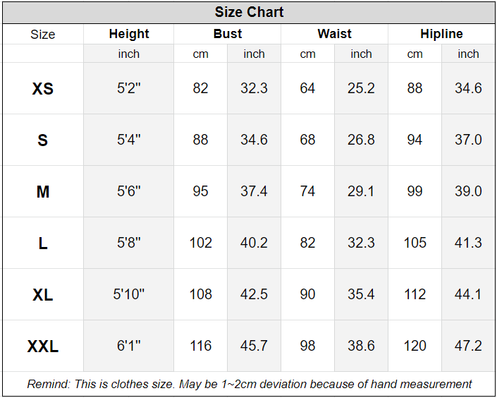Viewport: 497px width, 398px height.
Task: Click the Hipline column header
Action: 441,34
